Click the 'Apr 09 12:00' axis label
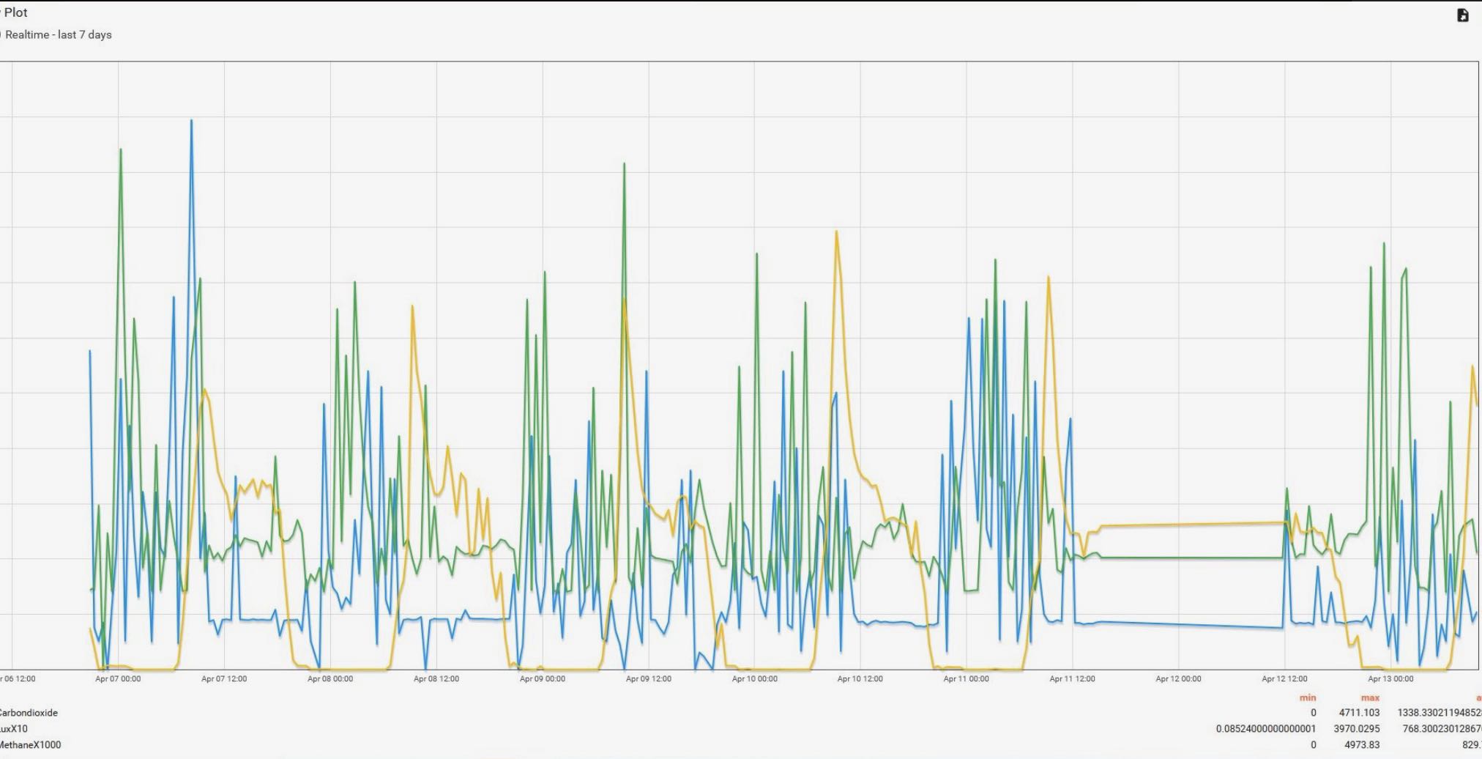The height and width of the screenshot is (759, 1482). tap(649, 679)
